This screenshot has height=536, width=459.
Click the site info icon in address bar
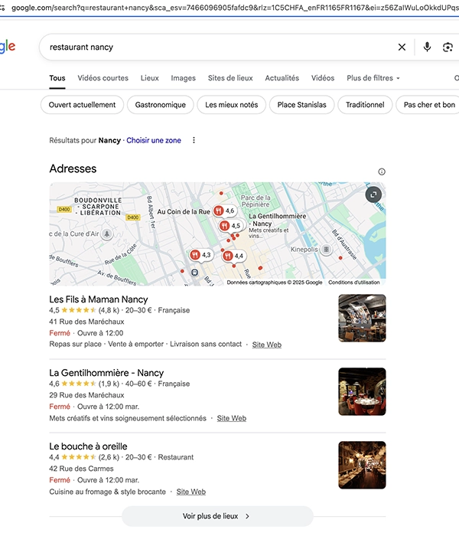[x=3, y=8]
